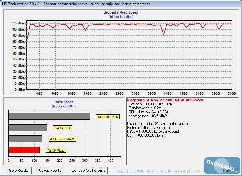
Task: Click 'GB = 1,000,000,000 bytes' line
Action: click(146, 135)
